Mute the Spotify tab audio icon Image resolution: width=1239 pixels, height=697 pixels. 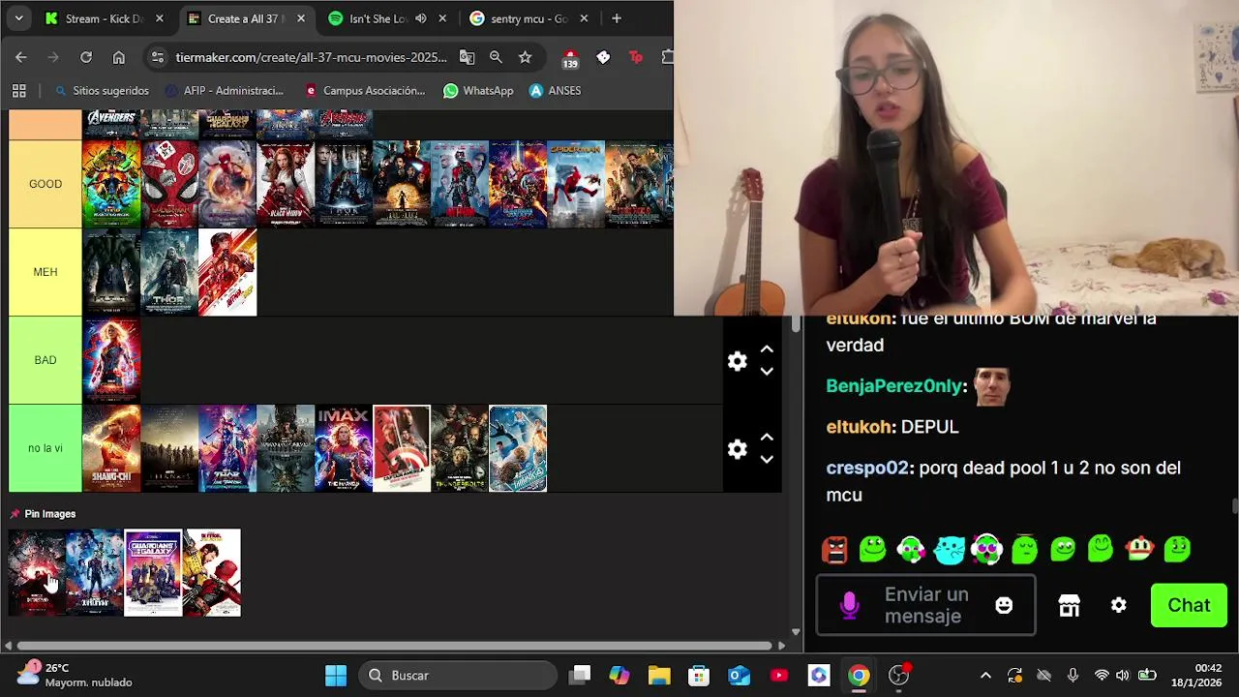[421, 18]
